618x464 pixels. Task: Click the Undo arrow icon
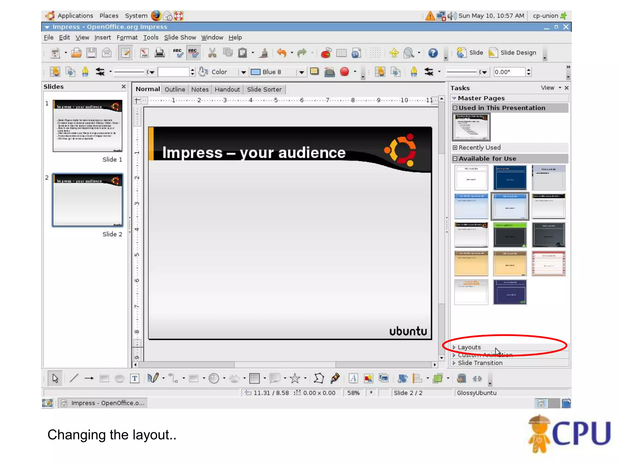282,53
